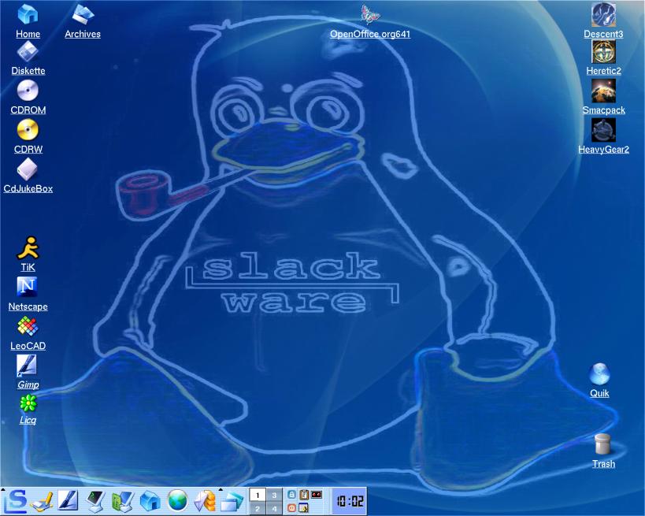Image resolution: width=645 pixels, height=516 pixels.
Task: Open the home folder icon in panel
Action: coord(150,501)
